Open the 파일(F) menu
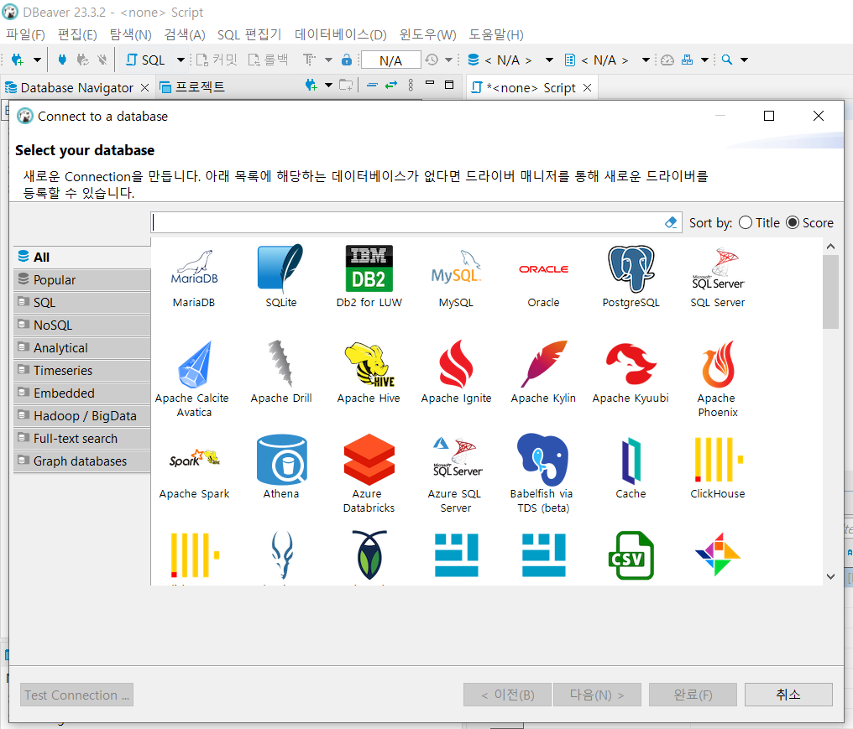 pos(25,34)
